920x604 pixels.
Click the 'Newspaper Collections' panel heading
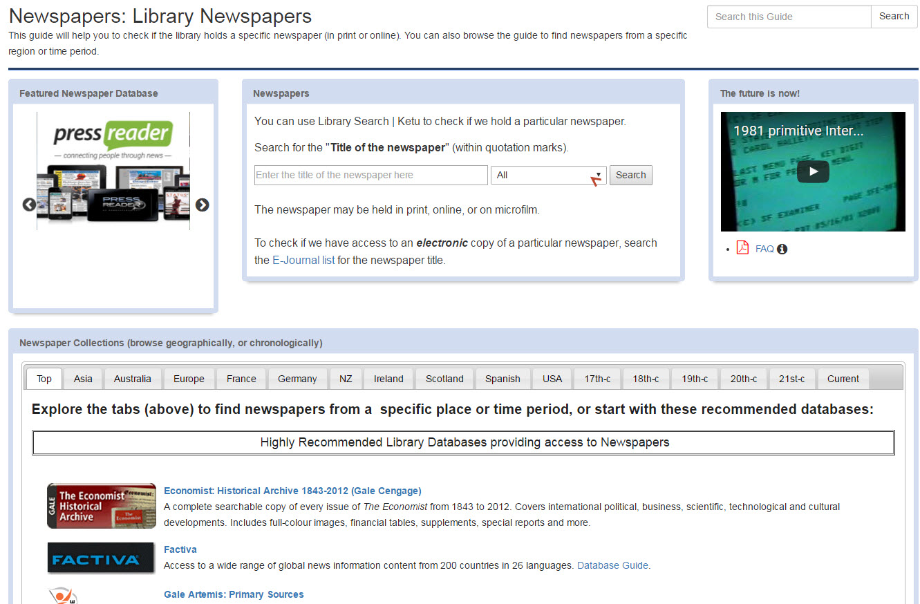[171, 343]
